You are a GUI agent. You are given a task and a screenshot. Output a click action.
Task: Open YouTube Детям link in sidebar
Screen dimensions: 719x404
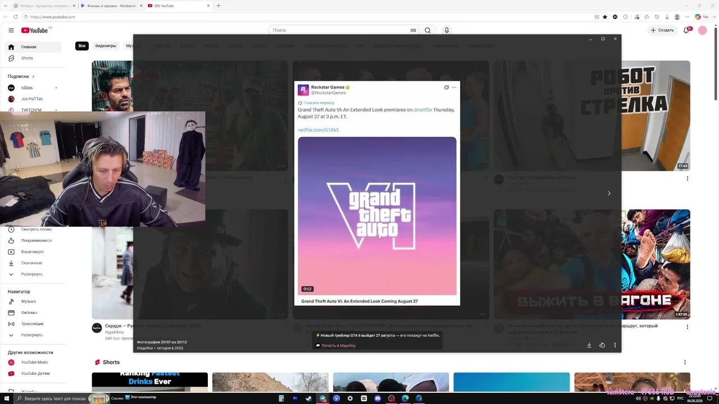tap(34, 374)
